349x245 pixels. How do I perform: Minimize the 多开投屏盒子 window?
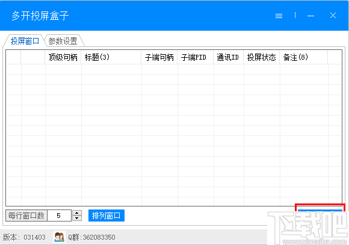pos(310,16)
